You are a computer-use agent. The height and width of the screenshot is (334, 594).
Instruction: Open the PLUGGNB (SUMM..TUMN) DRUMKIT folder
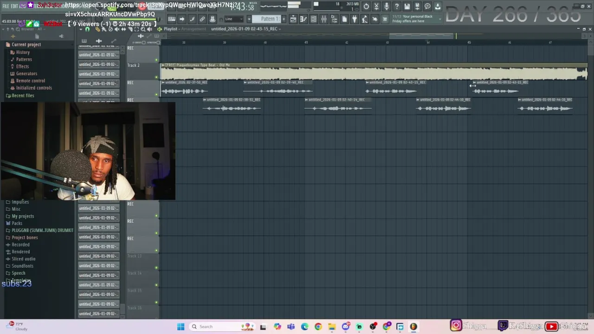[x=42, y=231]
